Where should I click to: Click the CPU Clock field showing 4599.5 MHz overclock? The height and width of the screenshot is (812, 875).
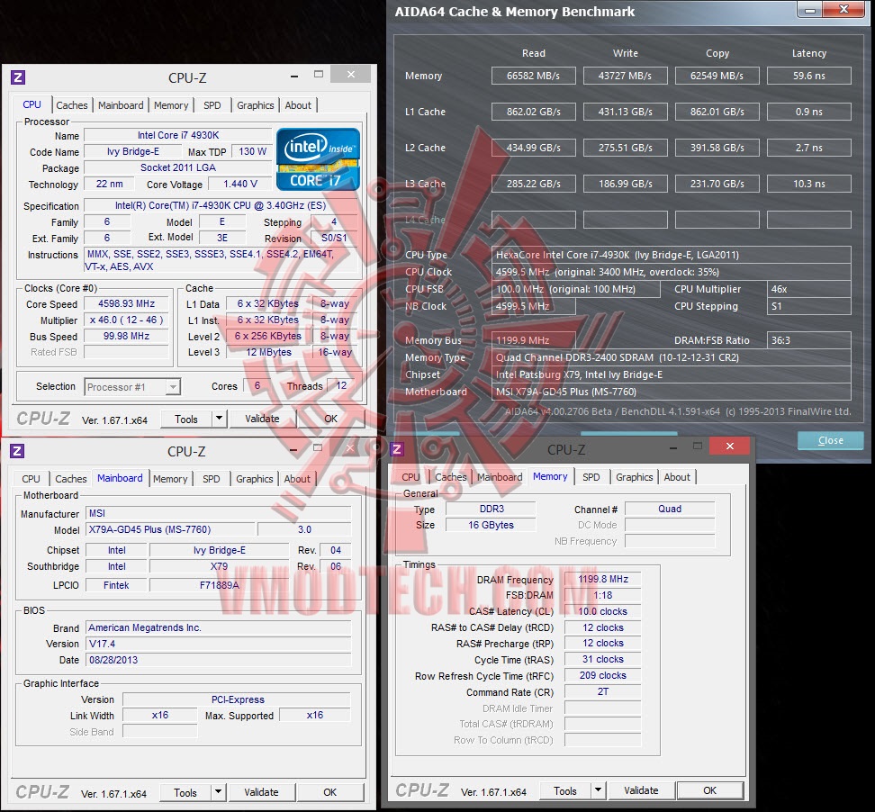[672, 272]
